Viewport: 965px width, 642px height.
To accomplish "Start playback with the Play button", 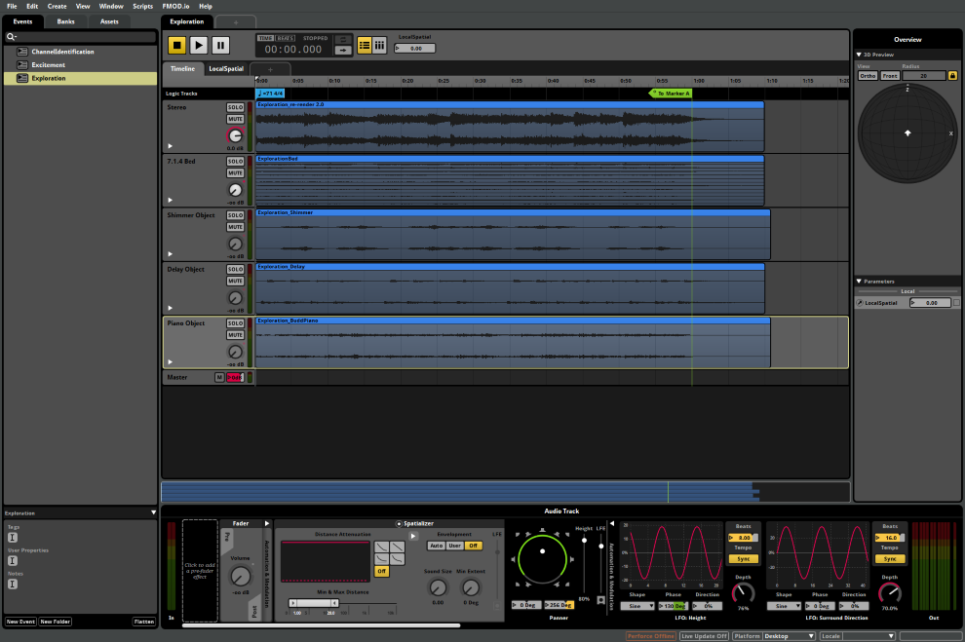I will tap(199, 45).
